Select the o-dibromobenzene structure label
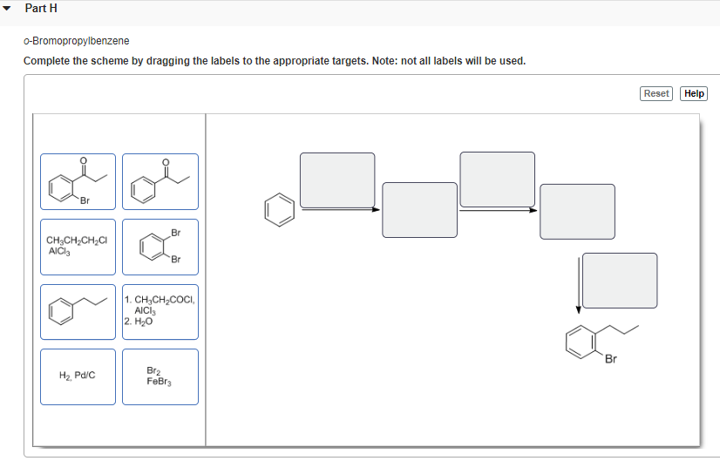This screenshot has height=461, width=720. tap(160, 247)
